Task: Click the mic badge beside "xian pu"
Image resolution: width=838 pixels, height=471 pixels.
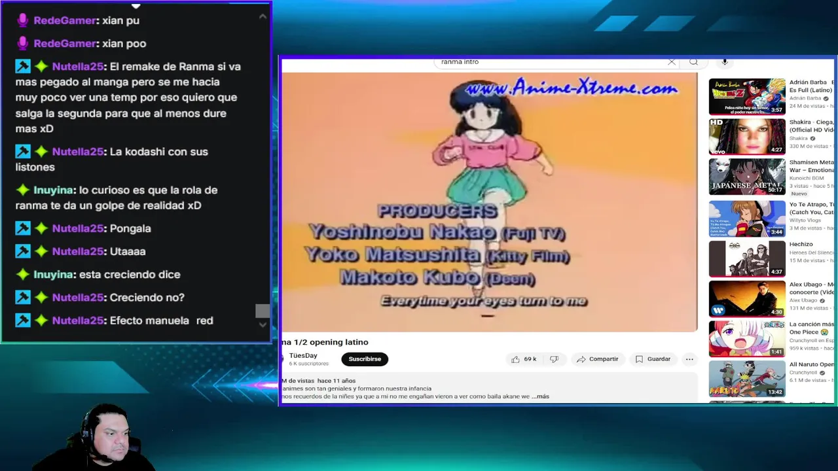Action: (23, 20)
